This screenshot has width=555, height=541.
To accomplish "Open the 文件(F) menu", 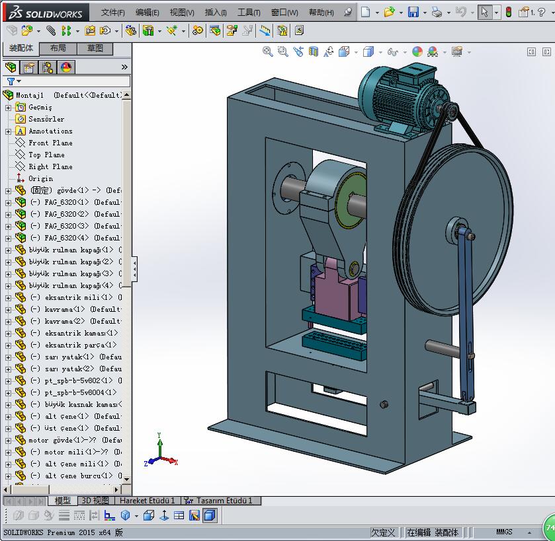I will point(113,13).
